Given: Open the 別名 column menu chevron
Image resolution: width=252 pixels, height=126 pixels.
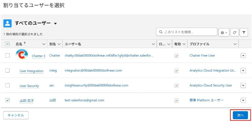Looking at the screenshot, I should [59, 44].
